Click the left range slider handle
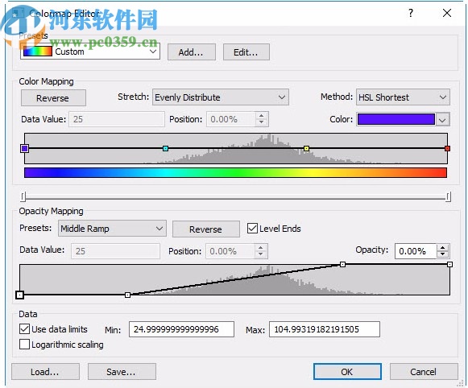Image resolution: width=468 pixels, height=388 pixels. click(23, 196)
